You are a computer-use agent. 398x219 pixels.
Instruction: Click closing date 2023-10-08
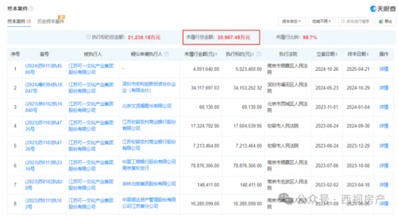click(358, 165)
